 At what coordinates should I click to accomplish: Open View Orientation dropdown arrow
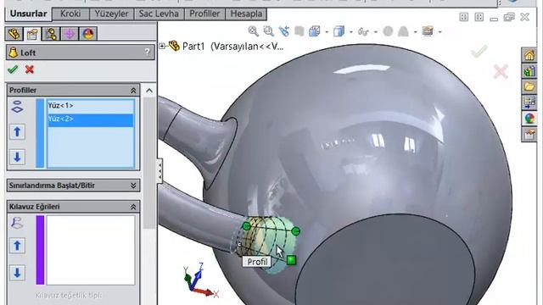[327, 32]
